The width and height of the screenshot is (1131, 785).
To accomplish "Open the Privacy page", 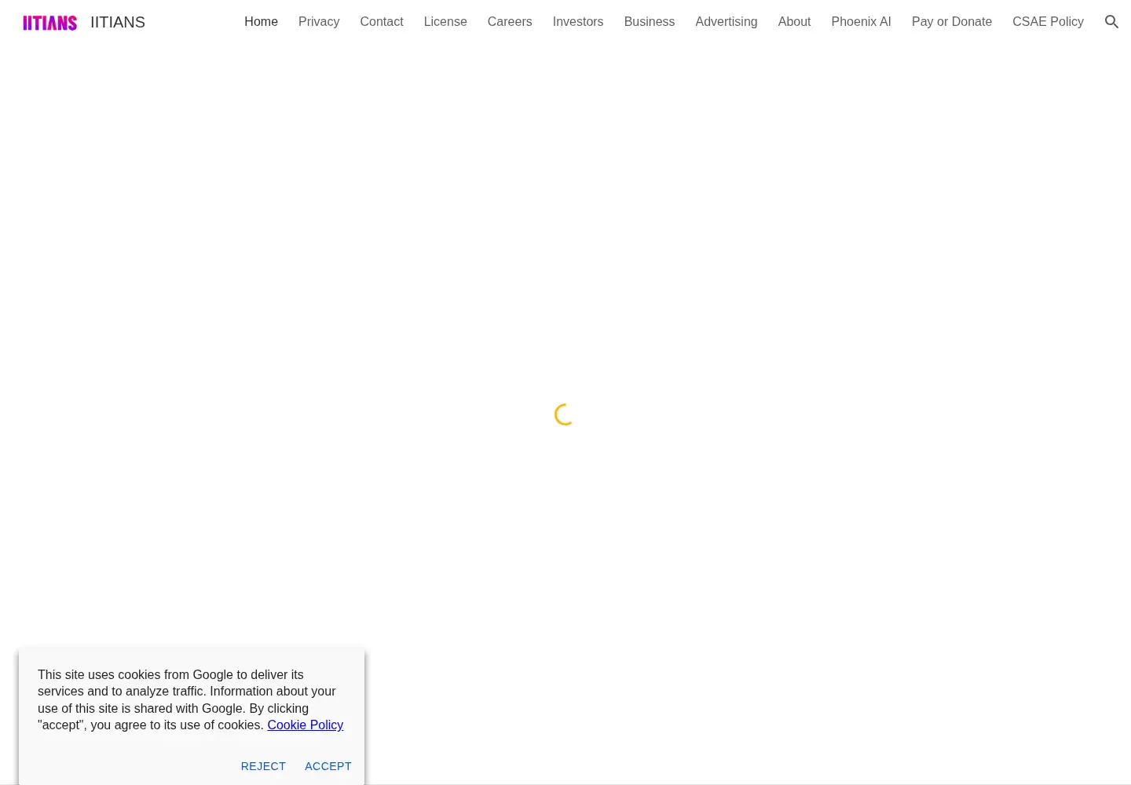I will (319, 22).
